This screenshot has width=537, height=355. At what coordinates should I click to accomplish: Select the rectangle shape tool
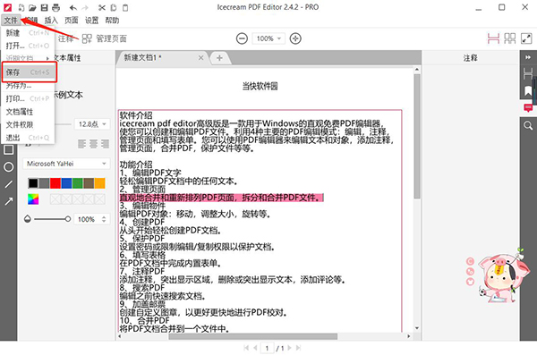pos(9,149)
